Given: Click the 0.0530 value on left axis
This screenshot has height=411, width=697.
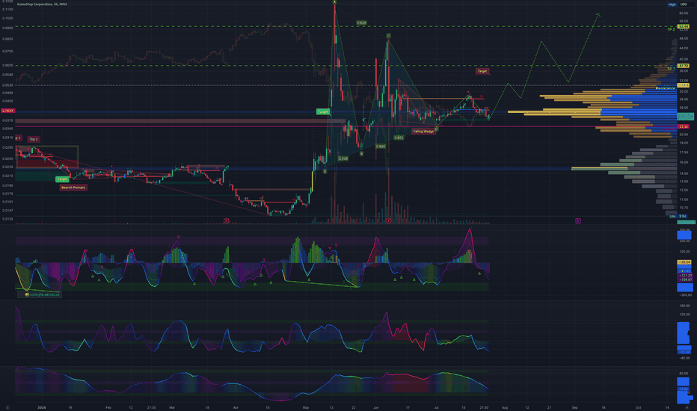Looking at the screenshot, I should point(7,85).
